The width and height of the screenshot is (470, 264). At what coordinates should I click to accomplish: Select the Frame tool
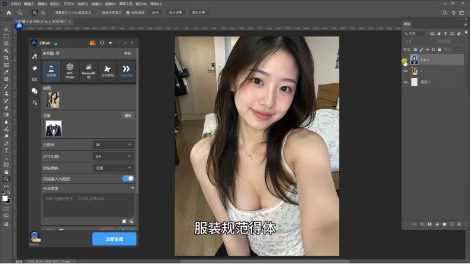click(x=7, y=65)
